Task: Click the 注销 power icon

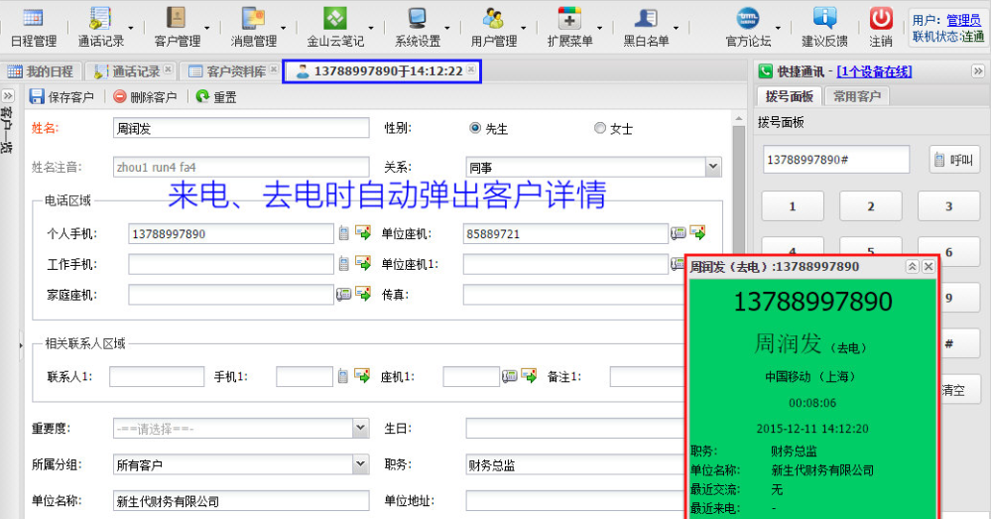Action: click(x=881, y=19)
